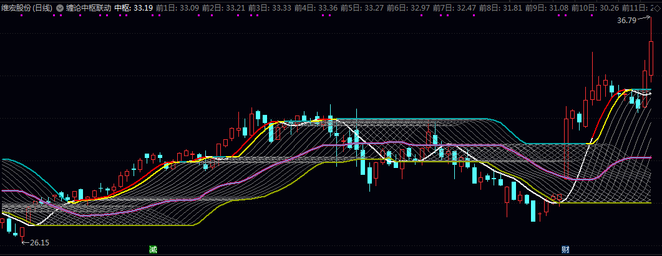Click the 前5日: 33.27 readout
The width and height of the screenshot is (662, 256).
363,7
